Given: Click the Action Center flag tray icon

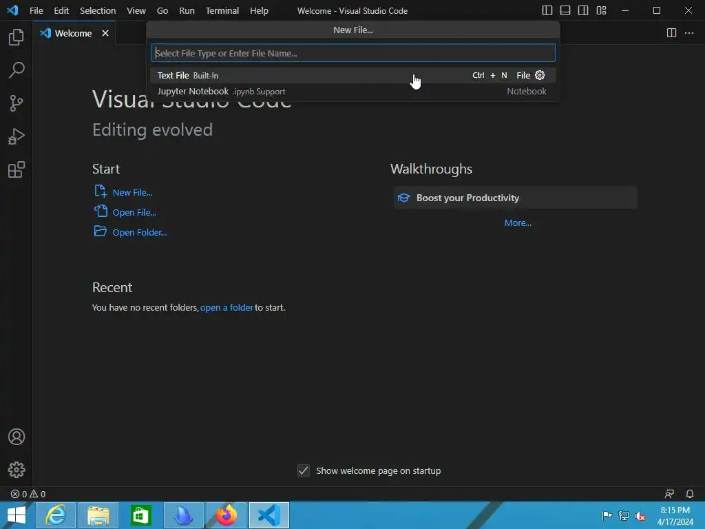Looking at the screenshot, I should 607,515.
